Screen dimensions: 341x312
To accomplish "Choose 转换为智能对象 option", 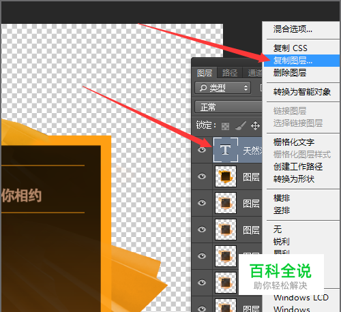I will 302,92.
